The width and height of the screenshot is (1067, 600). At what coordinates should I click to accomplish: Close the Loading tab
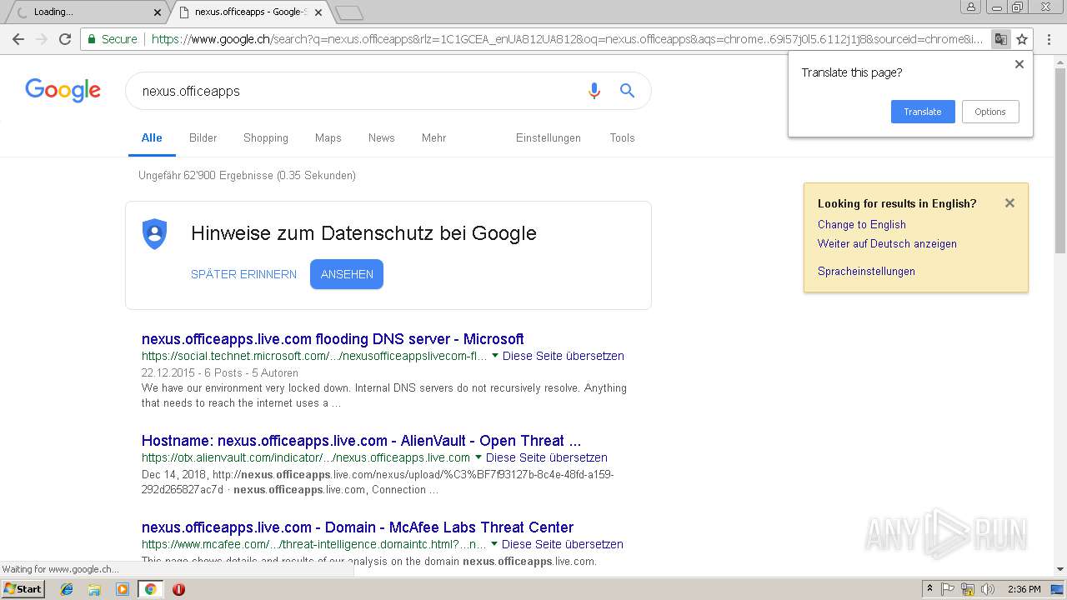pyautogui.click(x=158, y=12)
